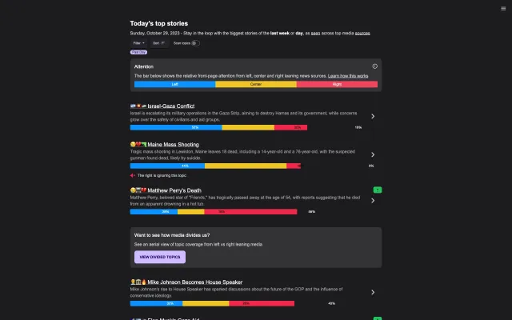Expand the Israel-Gaza Conflict story chevron
Viewport: 512px width, 320px height.
pyautogui.click(x=373, y=116)
